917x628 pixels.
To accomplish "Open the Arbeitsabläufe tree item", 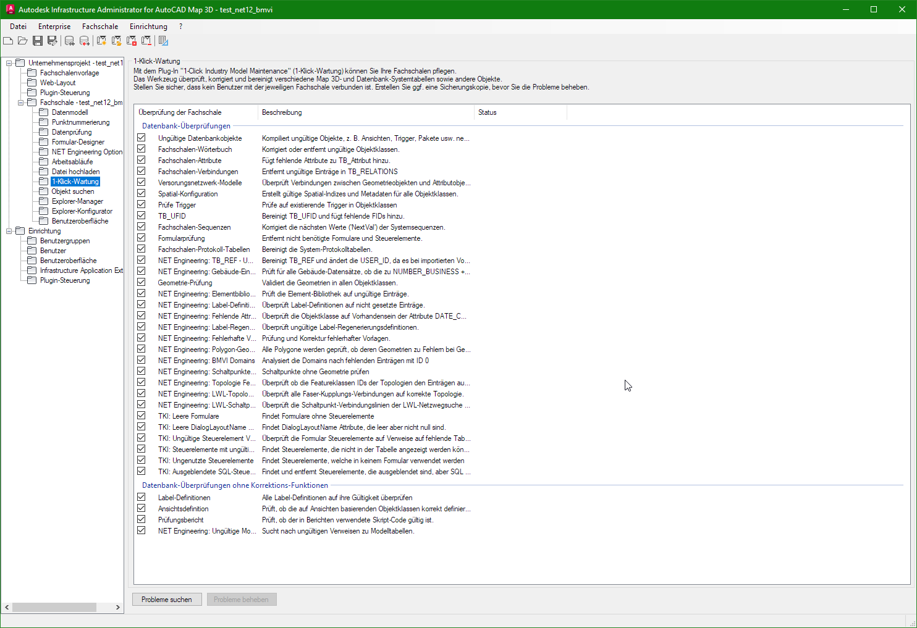I will (x=72, y=162).
